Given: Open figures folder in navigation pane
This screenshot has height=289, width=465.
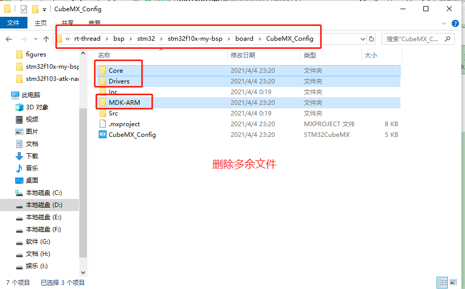Looking at the screenshot, I should [x=36, y=54].
